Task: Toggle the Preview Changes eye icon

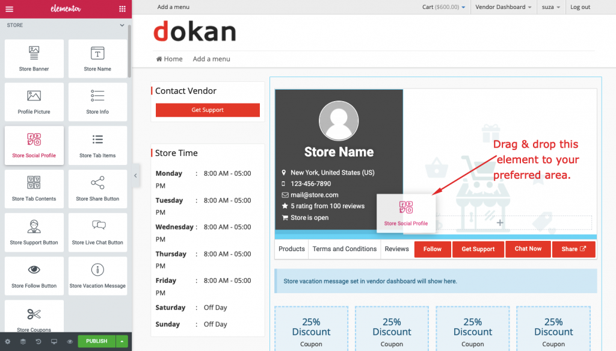Action: coord(70,341)
